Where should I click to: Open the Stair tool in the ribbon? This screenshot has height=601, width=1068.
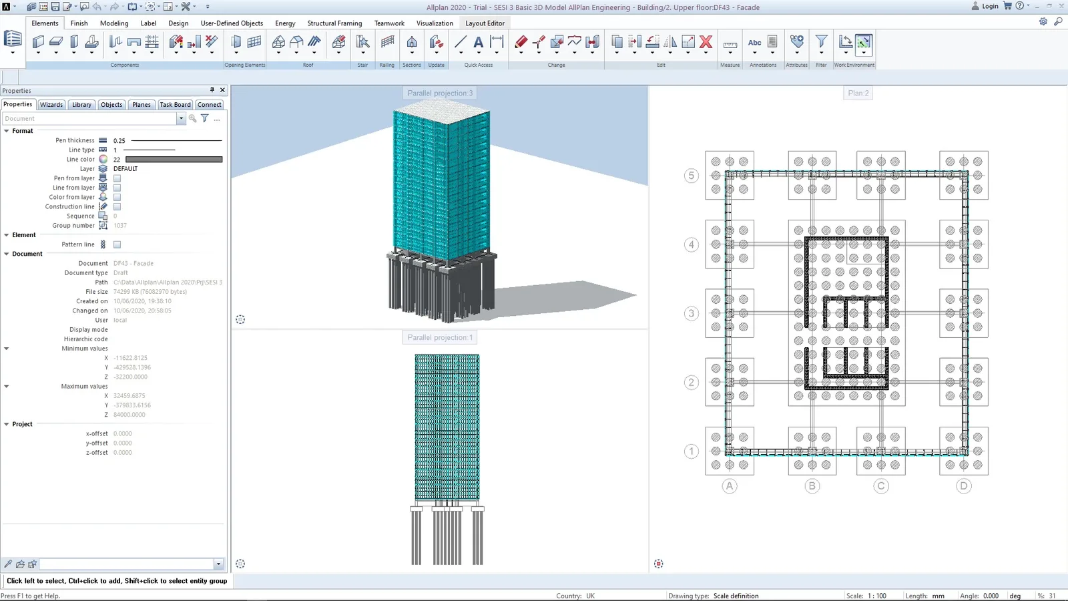pyautogui.click(x=363, y=42)
